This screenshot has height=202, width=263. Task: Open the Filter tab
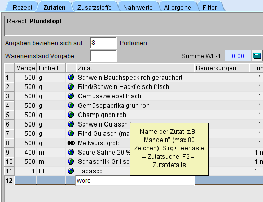[209, 7]
